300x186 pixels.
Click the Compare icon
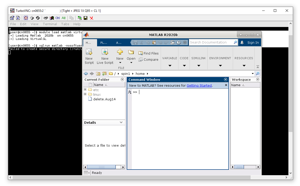coord(140,59)
